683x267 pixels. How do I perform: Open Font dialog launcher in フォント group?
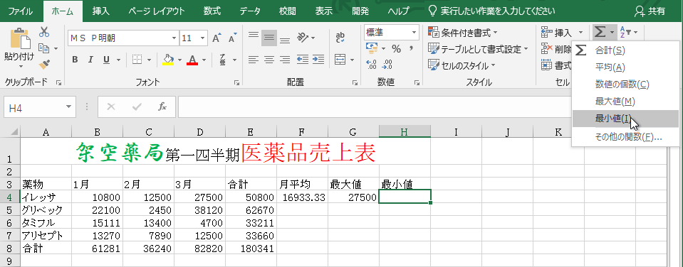236,82
